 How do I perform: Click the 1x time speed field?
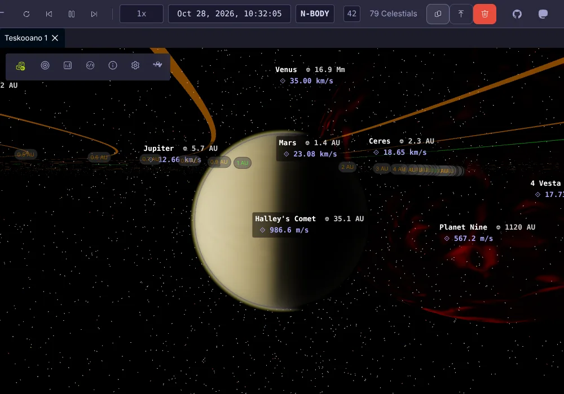click(142, 14)
